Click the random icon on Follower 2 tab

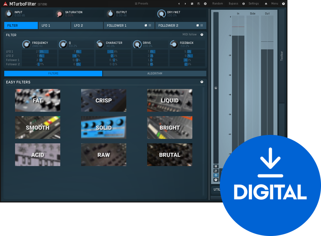tap(198, 26)
